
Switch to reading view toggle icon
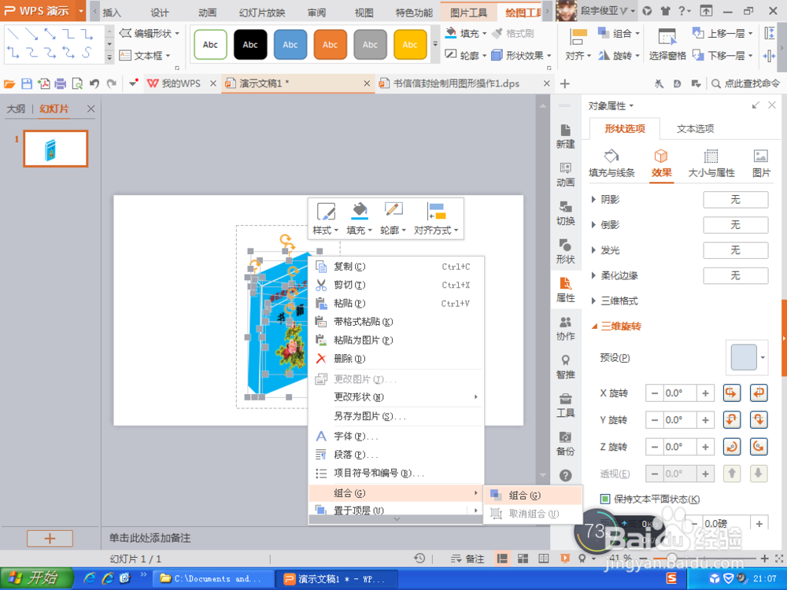[x=544, y=559]
